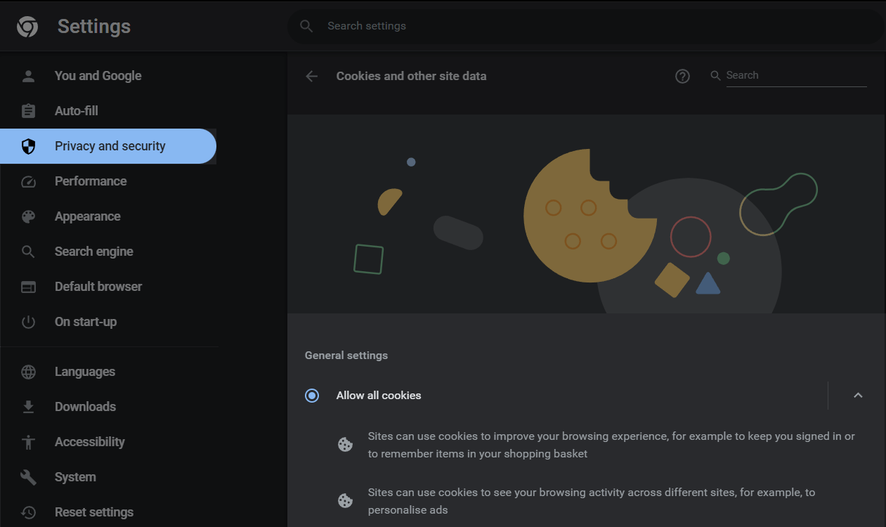
Task: Collapse the Allow all cookies details
Action: click(x=858, y=396)
